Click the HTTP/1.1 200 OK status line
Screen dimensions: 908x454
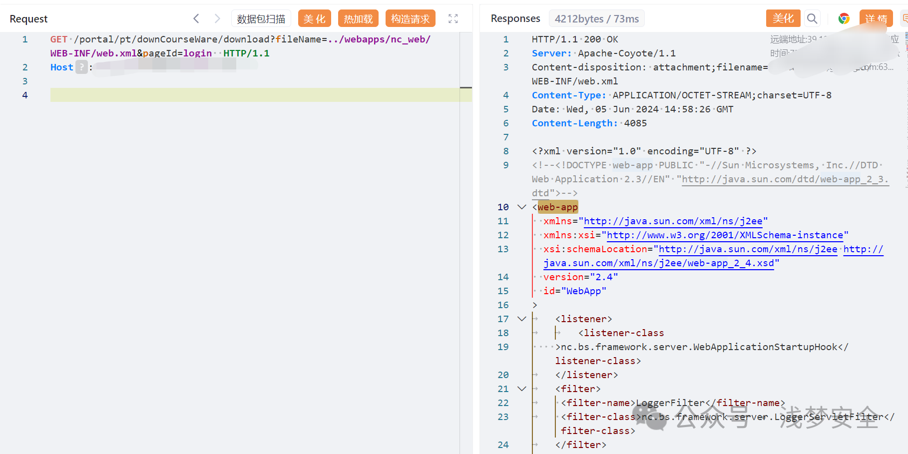click(575, 39)
